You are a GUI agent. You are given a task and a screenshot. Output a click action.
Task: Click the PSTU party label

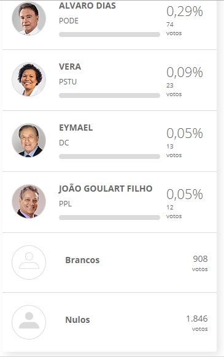(x=68, y=82)
